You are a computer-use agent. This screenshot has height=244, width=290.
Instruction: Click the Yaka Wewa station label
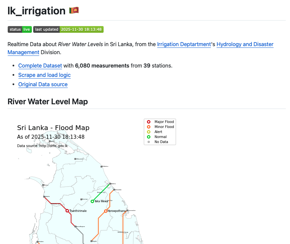[101, 201]
